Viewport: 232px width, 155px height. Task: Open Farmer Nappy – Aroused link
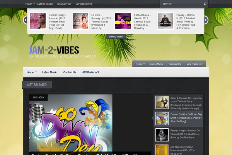click(x=58, y=22)
